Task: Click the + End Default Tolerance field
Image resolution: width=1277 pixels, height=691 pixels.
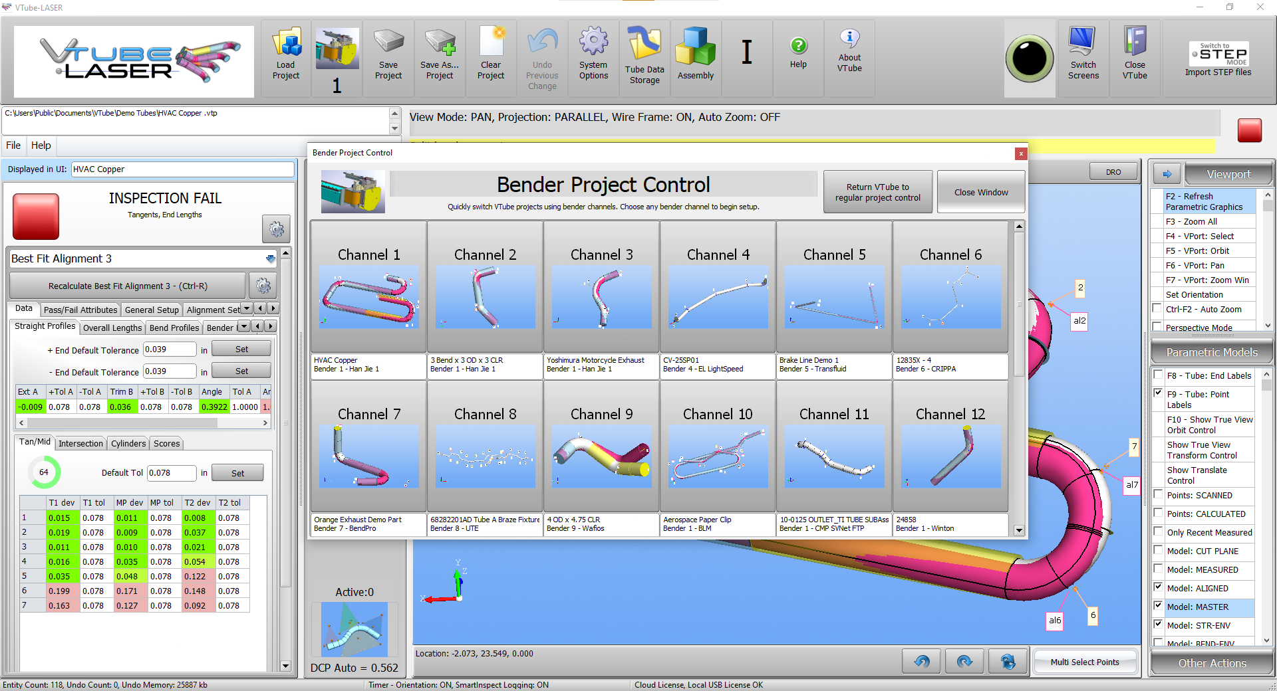Action: point(170,349)
